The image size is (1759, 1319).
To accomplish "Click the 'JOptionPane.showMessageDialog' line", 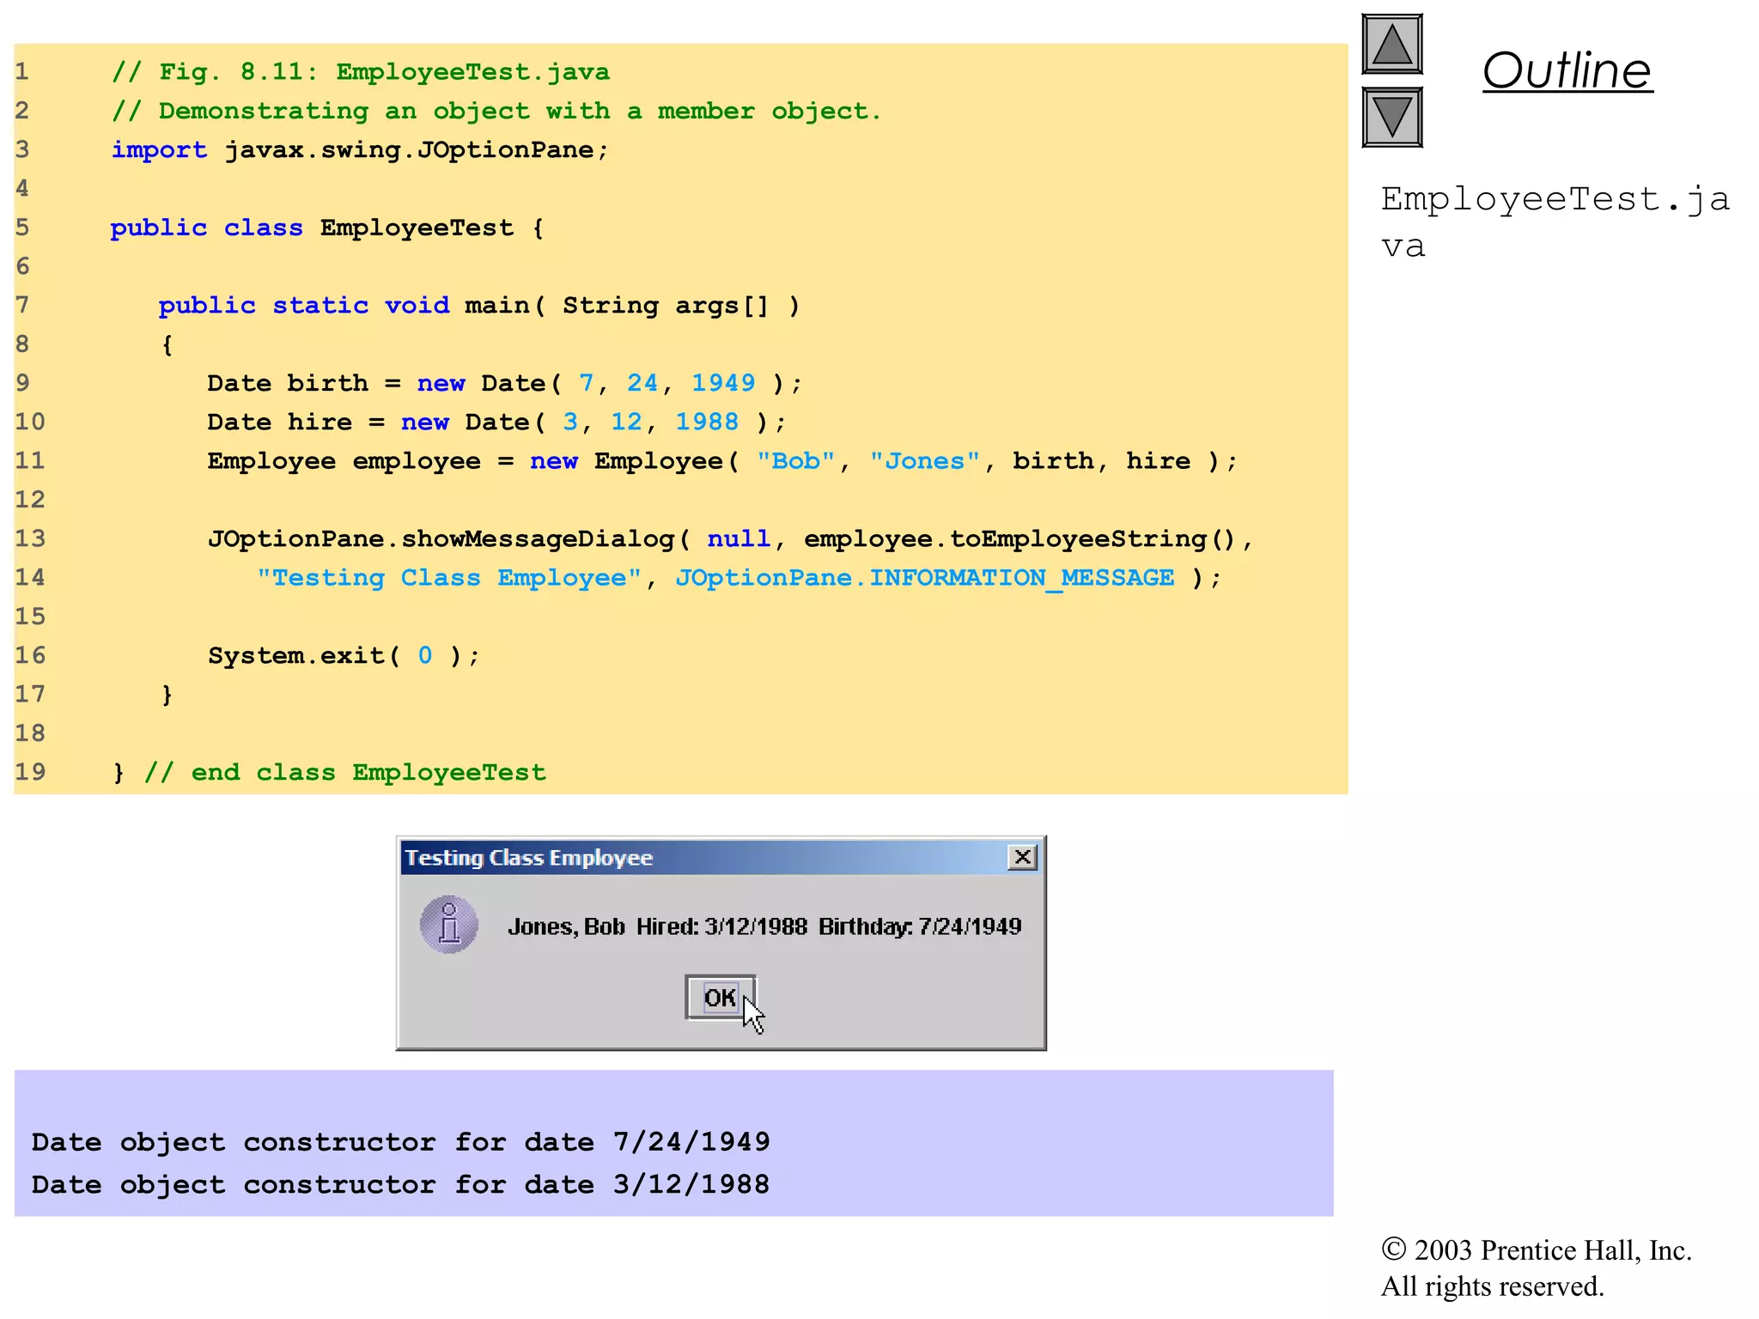I will [x=731, y=539].
